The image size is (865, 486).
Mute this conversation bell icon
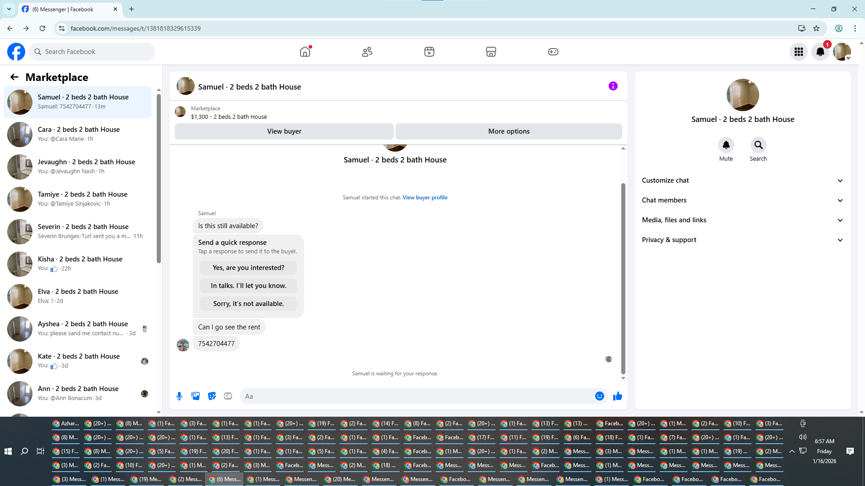(726, 145)
